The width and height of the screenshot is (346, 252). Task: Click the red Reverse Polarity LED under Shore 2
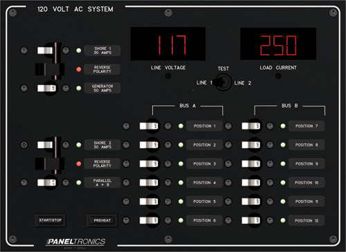point(79,163)
